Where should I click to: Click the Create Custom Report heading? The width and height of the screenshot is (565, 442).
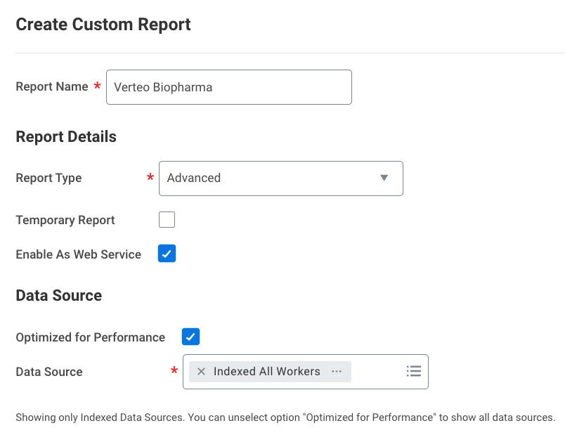(103, 25)
